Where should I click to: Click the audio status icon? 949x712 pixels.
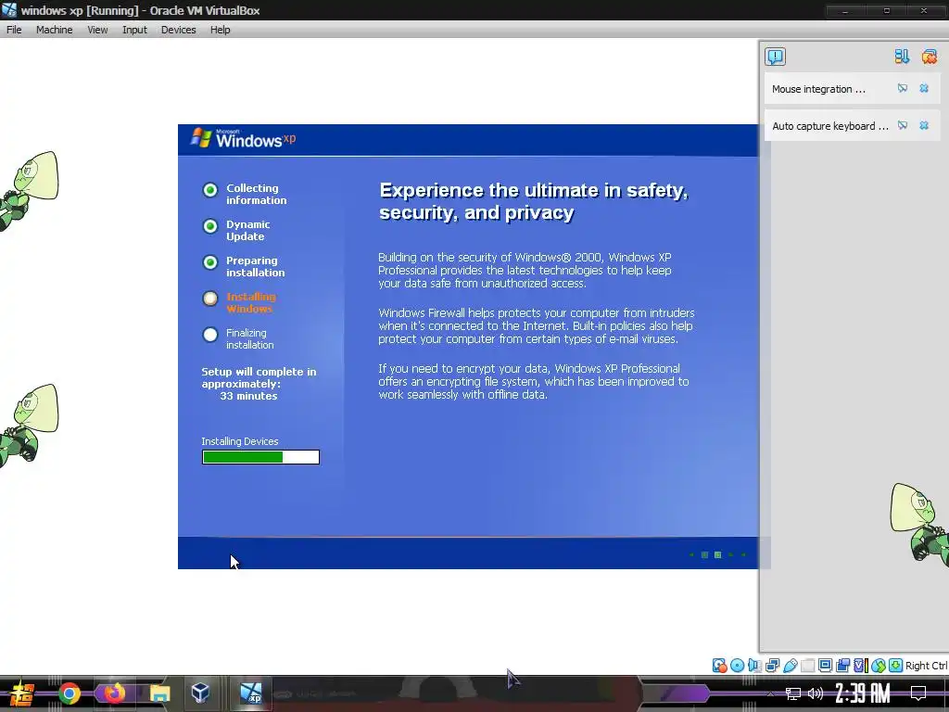(754, 666)
